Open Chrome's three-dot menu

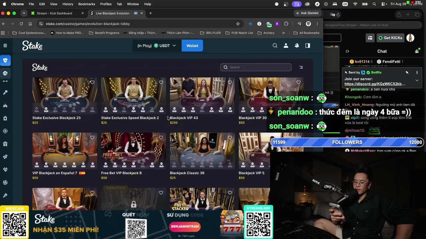coord(317,24)
